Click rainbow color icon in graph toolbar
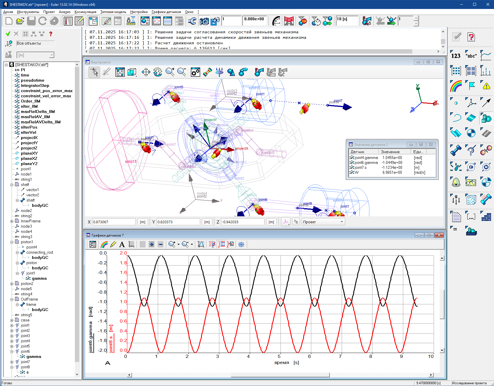Screen dimensions: 494x386 pos(104,244)
